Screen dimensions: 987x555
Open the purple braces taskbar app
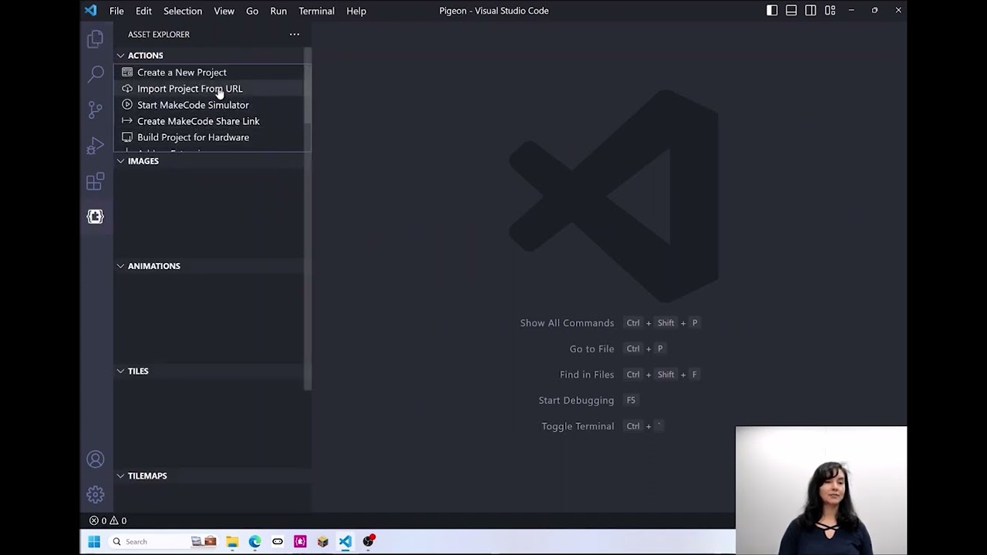point(300,542)
